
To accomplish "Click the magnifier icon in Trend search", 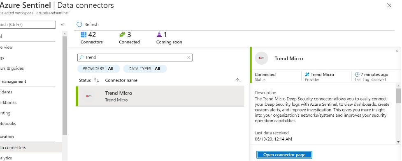I will (81, 57).
